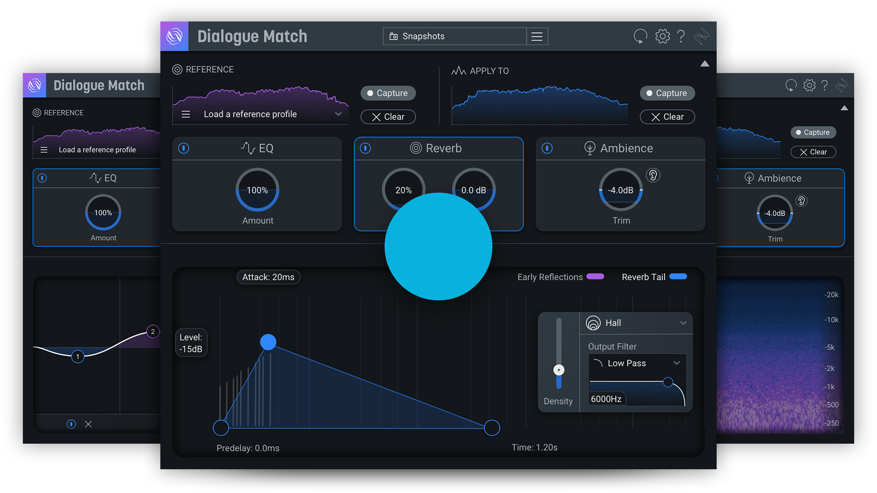The image size is (877, 493).
Task: Click the iZotope logo in the main window
Action: point(174,36)
